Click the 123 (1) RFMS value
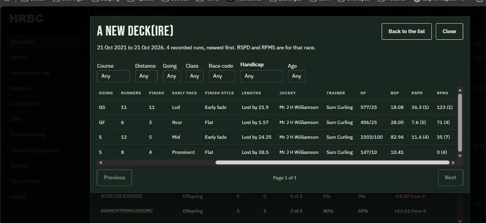This screenshot has height=223, width=486. (445, 107)
